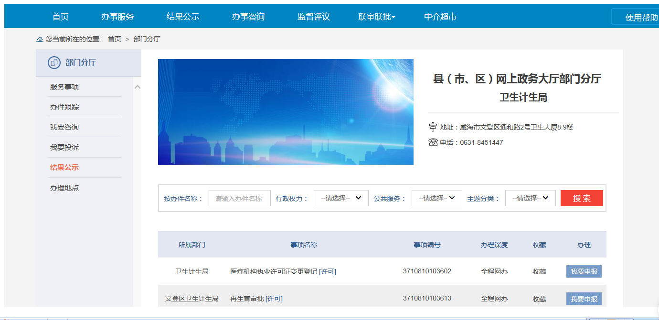Image resolution: width=659 pixels, height=320 pixels.
Task: Click 我要申报 for 再生育审批
Action: pyautogui.click(x=584, y=299)
